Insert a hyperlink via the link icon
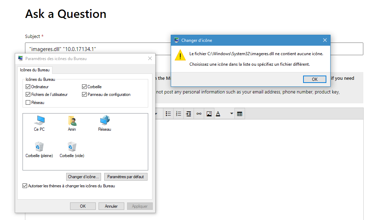 point(199,114)
